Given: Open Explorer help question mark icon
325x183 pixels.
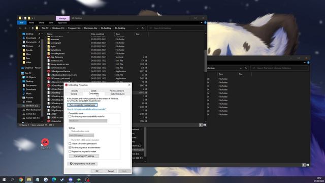Looking at the screenshot, I should [x=205, y=22].
